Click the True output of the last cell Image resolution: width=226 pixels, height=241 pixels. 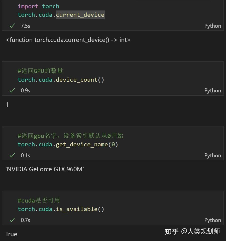(11, 234)
